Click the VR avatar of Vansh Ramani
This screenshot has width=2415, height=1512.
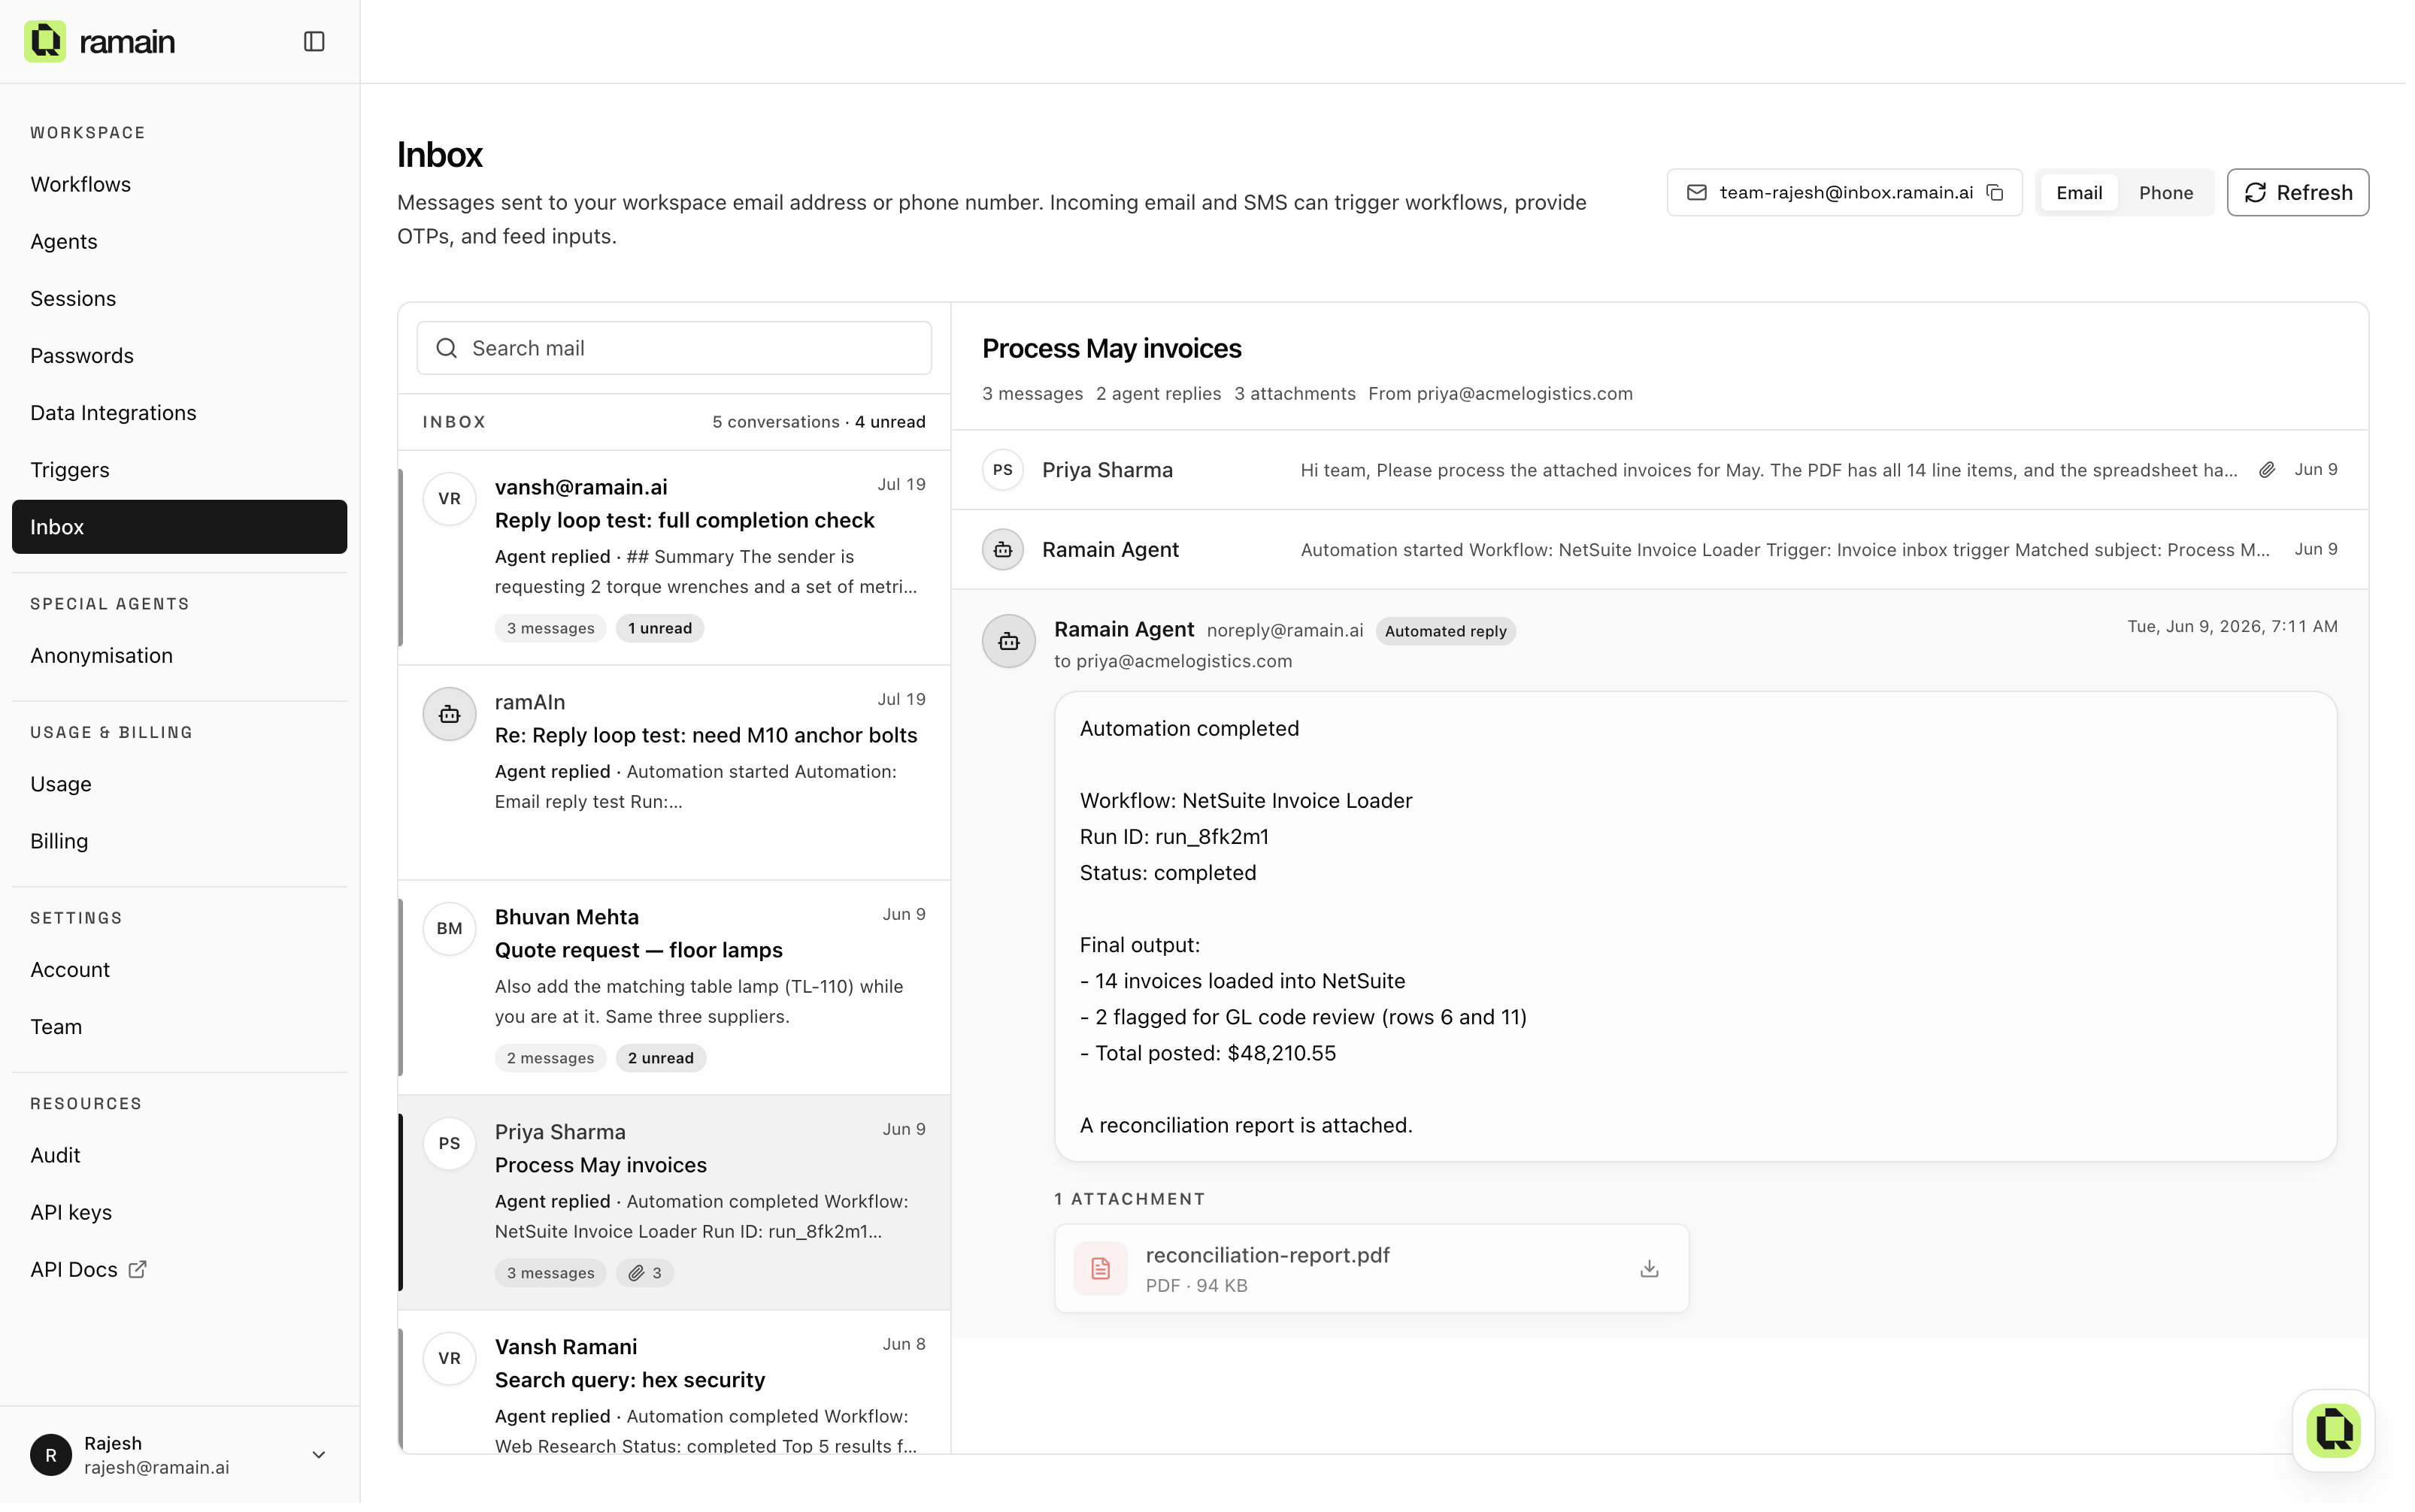(449, 1359)
